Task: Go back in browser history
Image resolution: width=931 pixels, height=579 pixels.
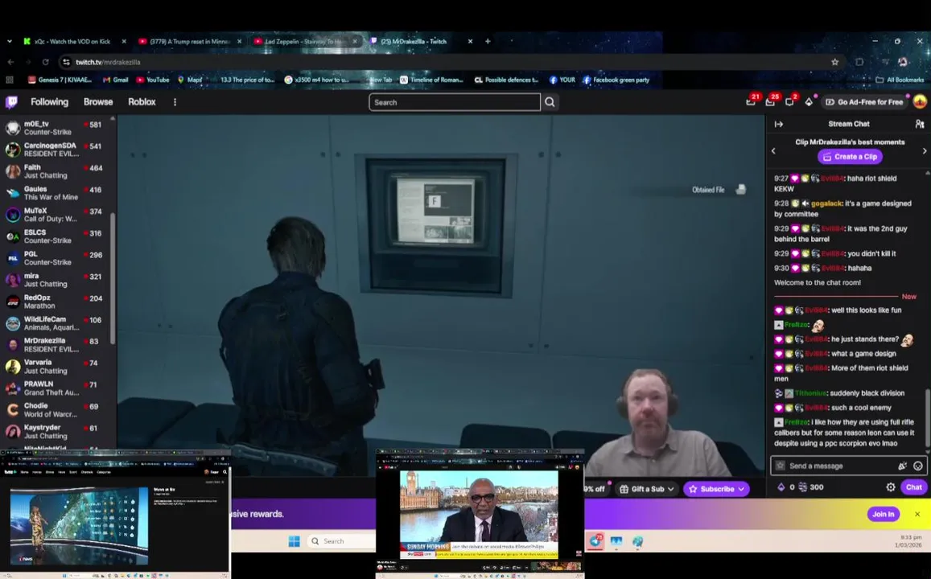Action: pos(10,62)
